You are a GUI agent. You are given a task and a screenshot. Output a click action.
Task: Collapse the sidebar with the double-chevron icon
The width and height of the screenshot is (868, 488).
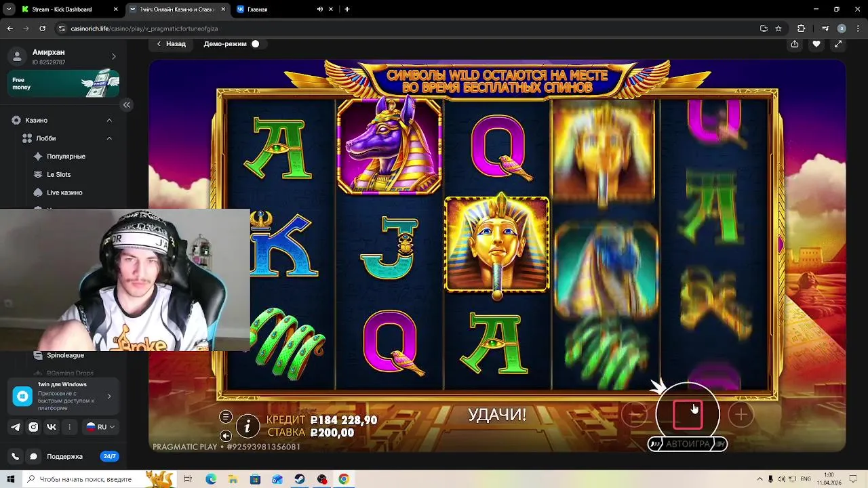coord(127,104)
